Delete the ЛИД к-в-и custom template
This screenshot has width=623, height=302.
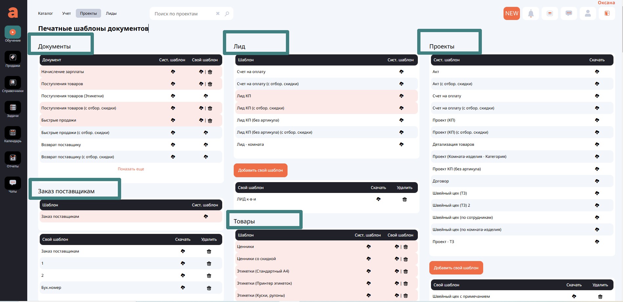tap(404, 199)
